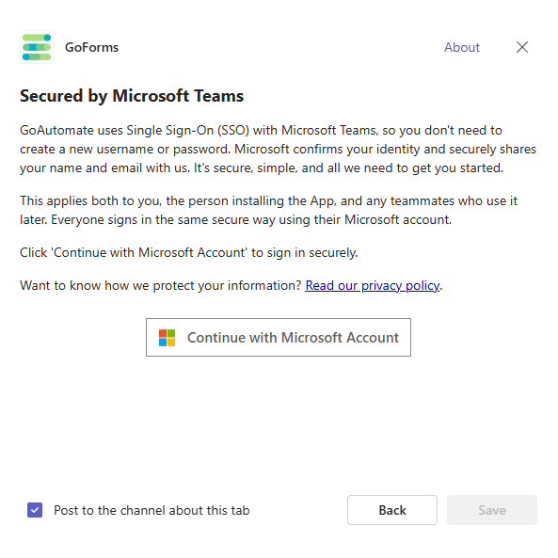This screenshot has height=558, width=558.
Task: Click 'Post to the channel about this tab' label
Action: [151, 510]
